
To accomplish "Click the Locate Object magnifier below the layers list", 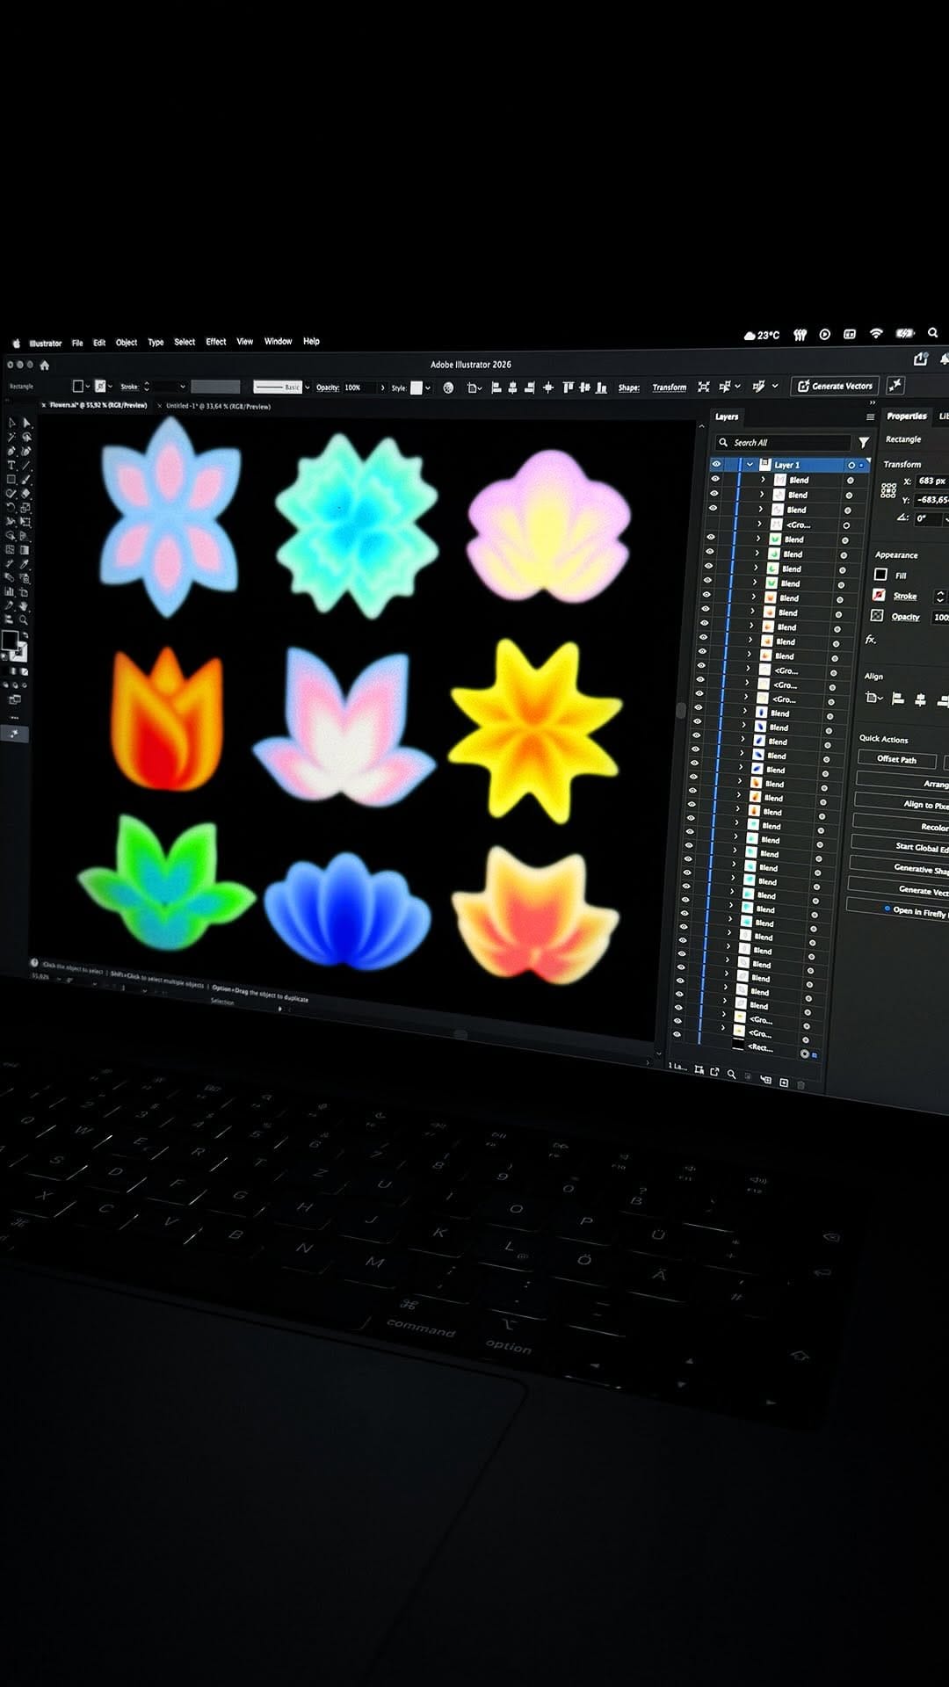I will [731, 1074].
